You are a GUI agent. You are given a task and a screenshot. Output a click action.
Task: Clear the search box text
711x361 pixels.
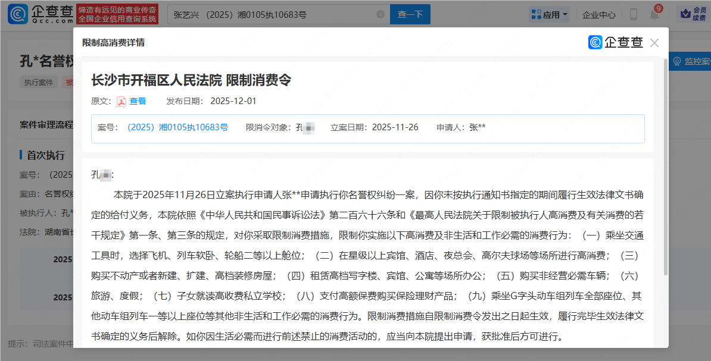point(381,14)
